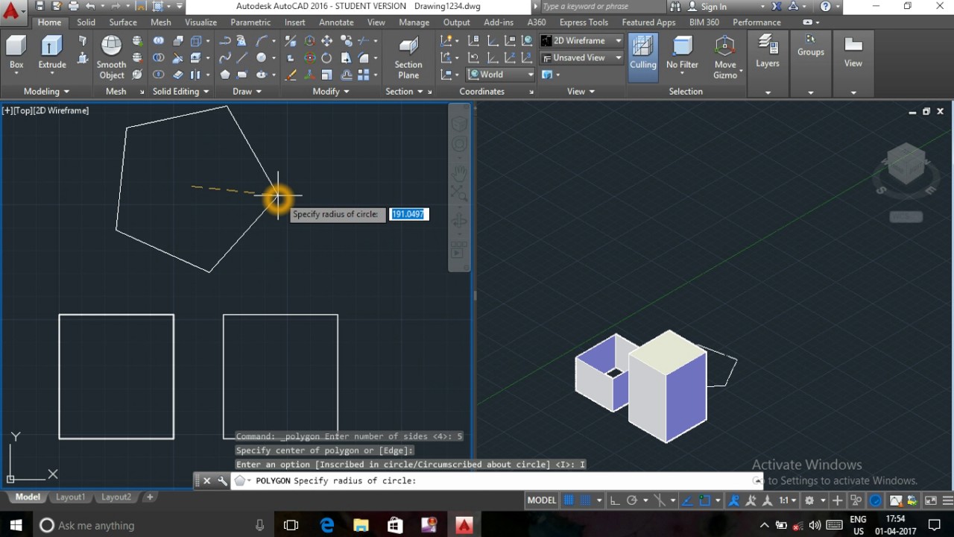Open the Annotate ribbon tab
The image size is (954, 537).
click(x=336, y=22)
